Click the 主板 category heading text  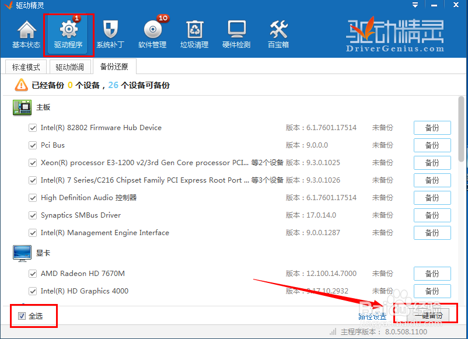(43, 107)
